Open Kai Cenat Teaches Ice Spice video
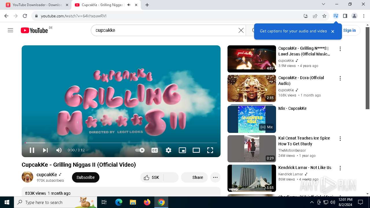Viewport: 370px width, 208px height. coord(252,149)
